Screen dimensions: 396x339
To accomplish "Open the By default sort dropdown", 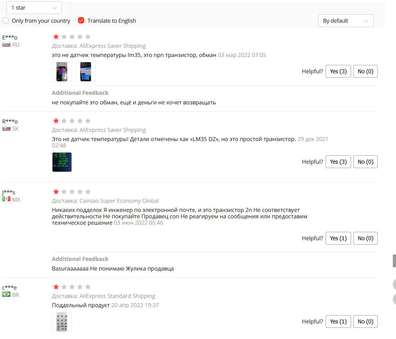I will pyautogui.click(x=346, y=21).
